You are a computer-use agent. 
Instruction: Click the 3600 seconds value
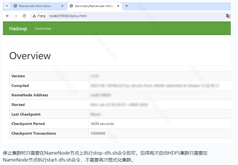[x=102, y=124]
